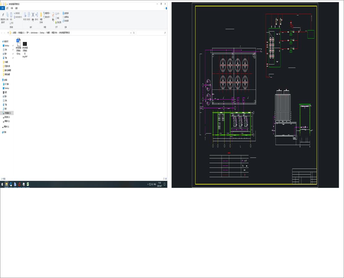Click the refresh button beside address bar

(x=134, y=33)
